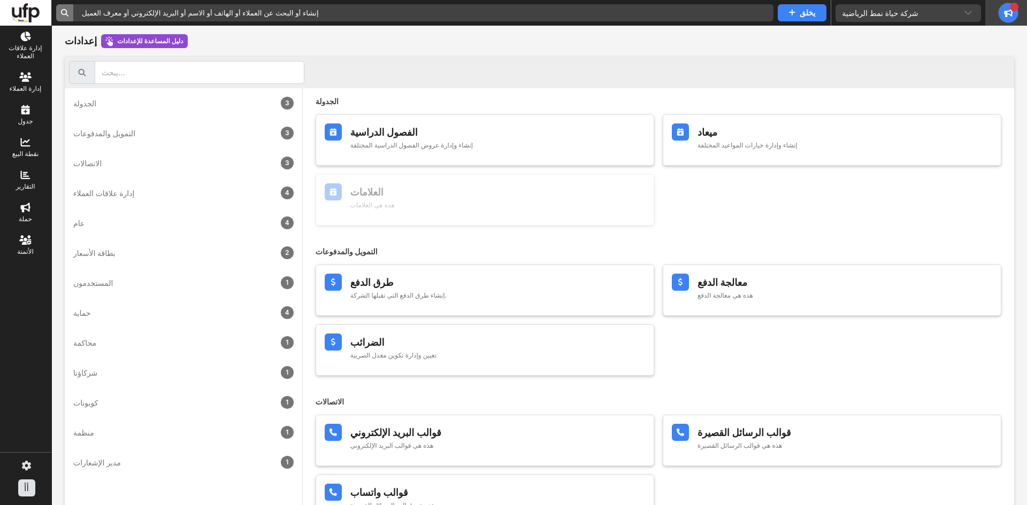
Task: Open نقطة البيع chart icon in sidebar
Action: [25, 143]
